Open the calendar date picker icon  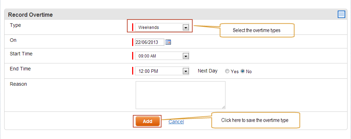pos(168,42)
